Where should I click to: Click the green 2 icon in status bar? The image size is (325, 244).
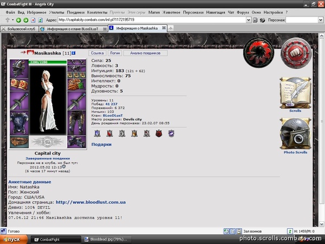[290, 231]
